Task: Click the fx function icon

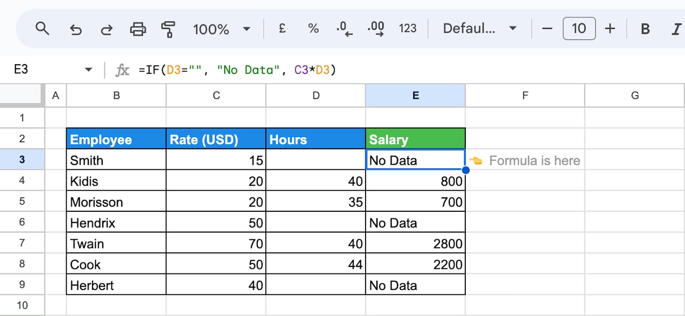Action: 122,70
